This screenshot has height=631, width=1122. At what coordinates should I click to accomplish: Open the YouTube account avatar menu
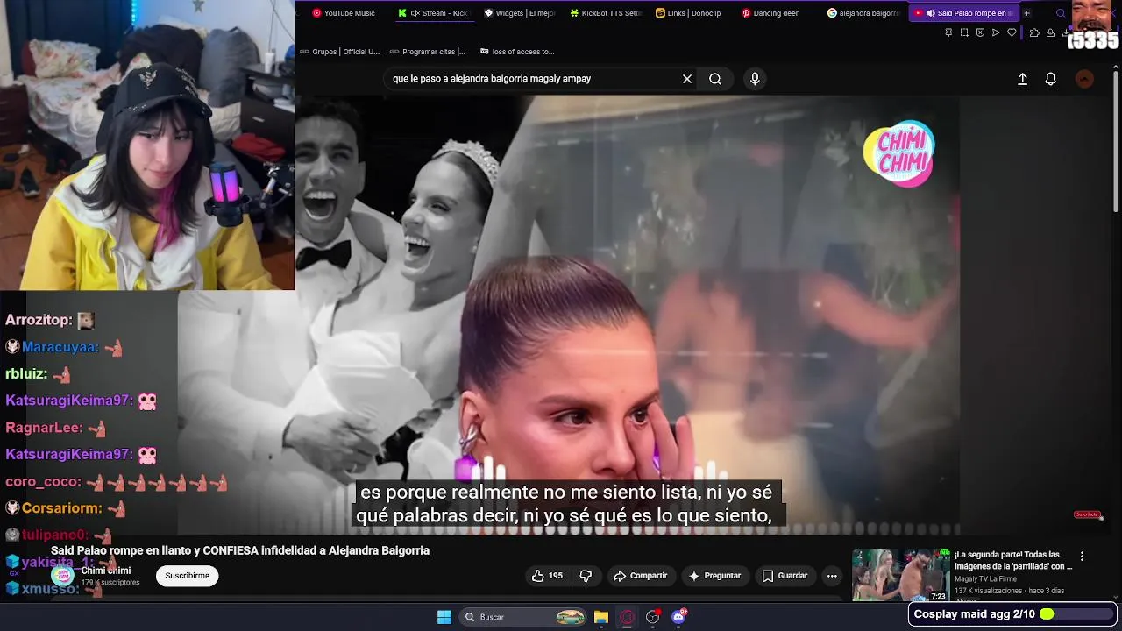pos(1084,79)
